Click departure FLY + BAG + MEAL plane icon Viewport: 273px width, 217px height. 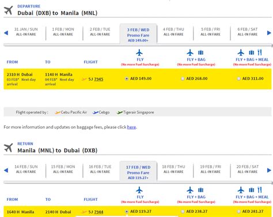pyautogui.click(x=241, y=53)
